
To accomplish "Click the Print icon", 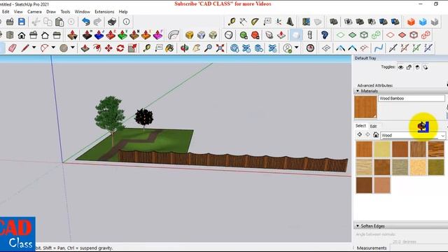I will (x=112, y=22).
